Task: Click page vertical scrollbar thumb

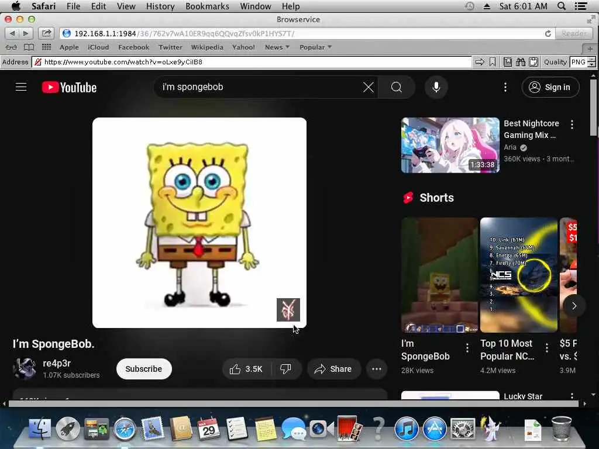Action: coord(593,108)
